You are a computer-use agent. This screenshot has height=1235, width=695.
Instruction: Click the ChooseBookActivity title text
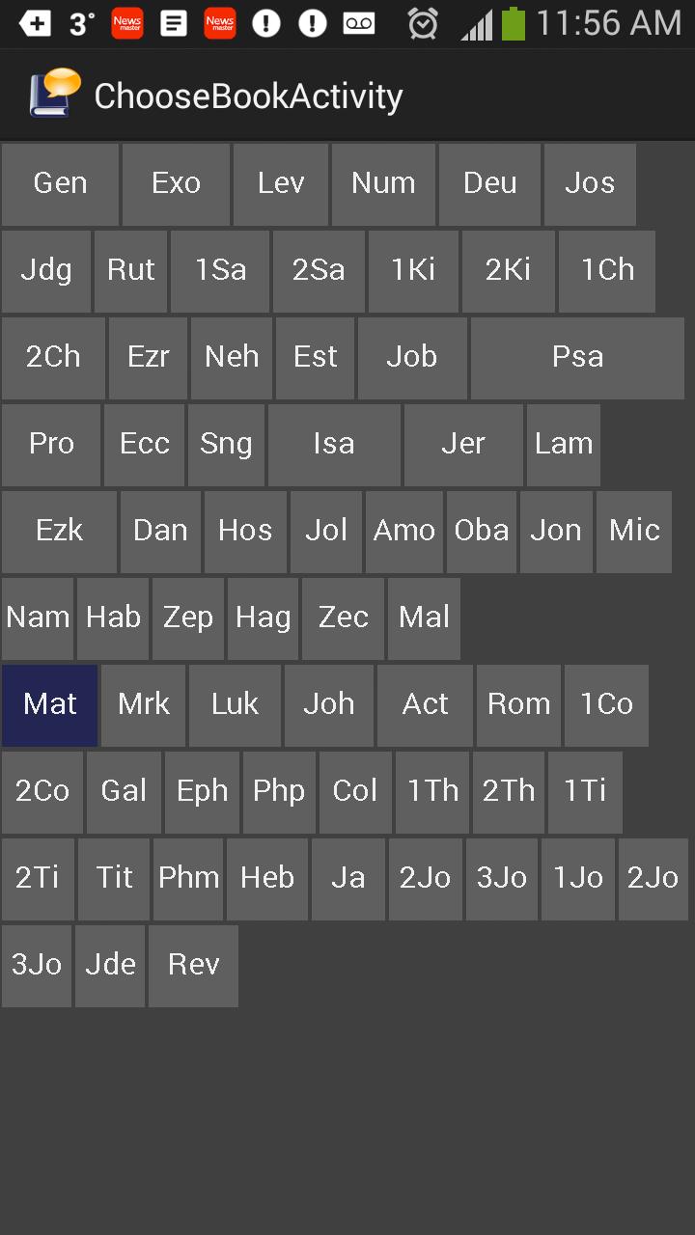(x=248, y=96)
